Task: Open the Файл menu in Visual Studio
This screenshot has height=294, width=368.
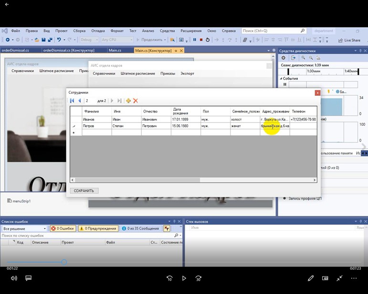Action: tap(15, 30)
